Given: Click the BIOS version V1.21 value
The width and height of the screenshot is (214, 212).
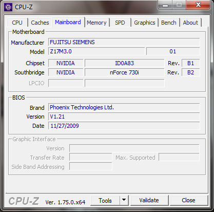Looking at the screenshot, I should pos(124,117).
